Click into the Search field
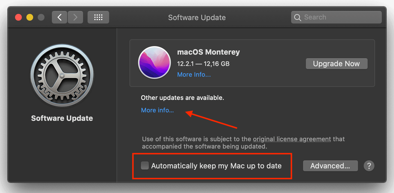Image resolution: width=394 pixels, height=193 pixels. (336, 17)
